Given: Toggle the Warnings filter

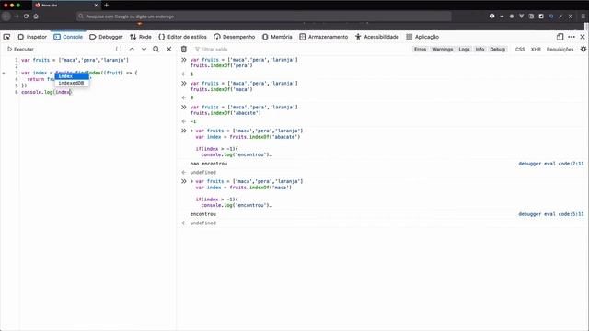Looking at the screenshot, I should [442, 49].
